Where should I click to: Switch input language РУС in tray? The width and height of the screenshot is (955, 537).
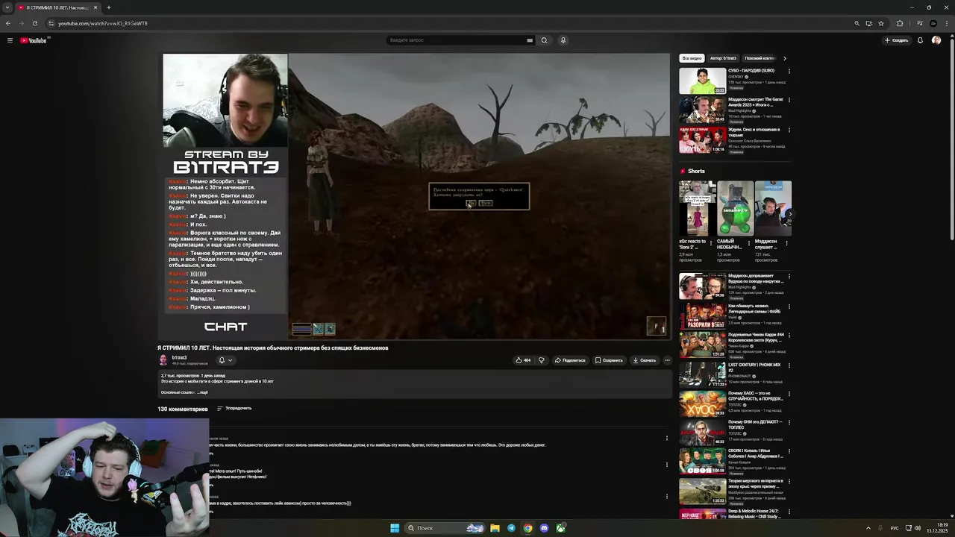pyautogui.click(x=895, y=528)
